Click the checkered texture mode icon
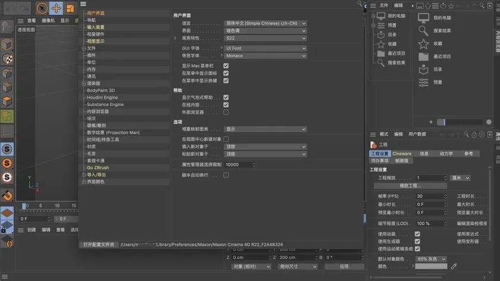The height and width of the screenshot is (281, 500). tap(7, 59)
